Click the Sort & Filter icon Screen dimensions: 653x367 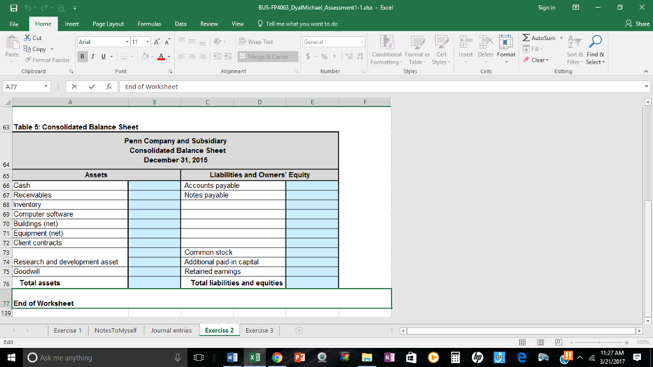[x=573, y=51]
